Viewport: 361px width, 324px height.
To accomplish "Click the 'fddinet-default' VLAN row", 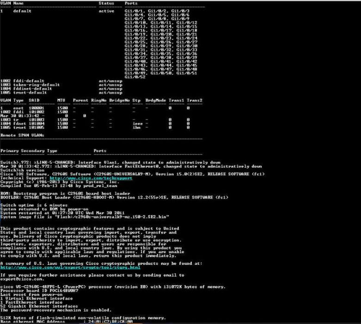I will click(61, 89).
